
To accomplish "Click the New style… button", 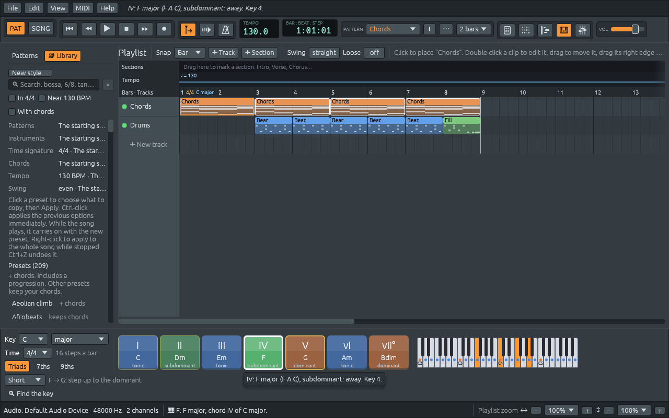I will pyautogui.click(x=31, y=73).
